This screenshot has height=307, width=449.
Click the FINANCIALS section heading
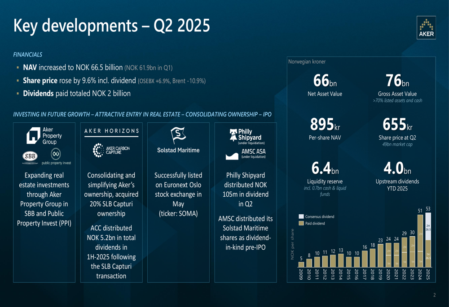(28, 55)
